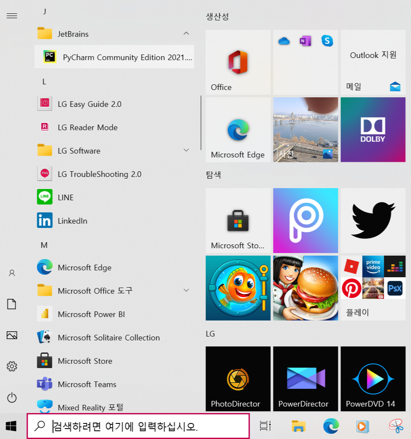Launch the PhotoDirector tile
This screenshot has height=439, width=411.
tap(238, 378)
